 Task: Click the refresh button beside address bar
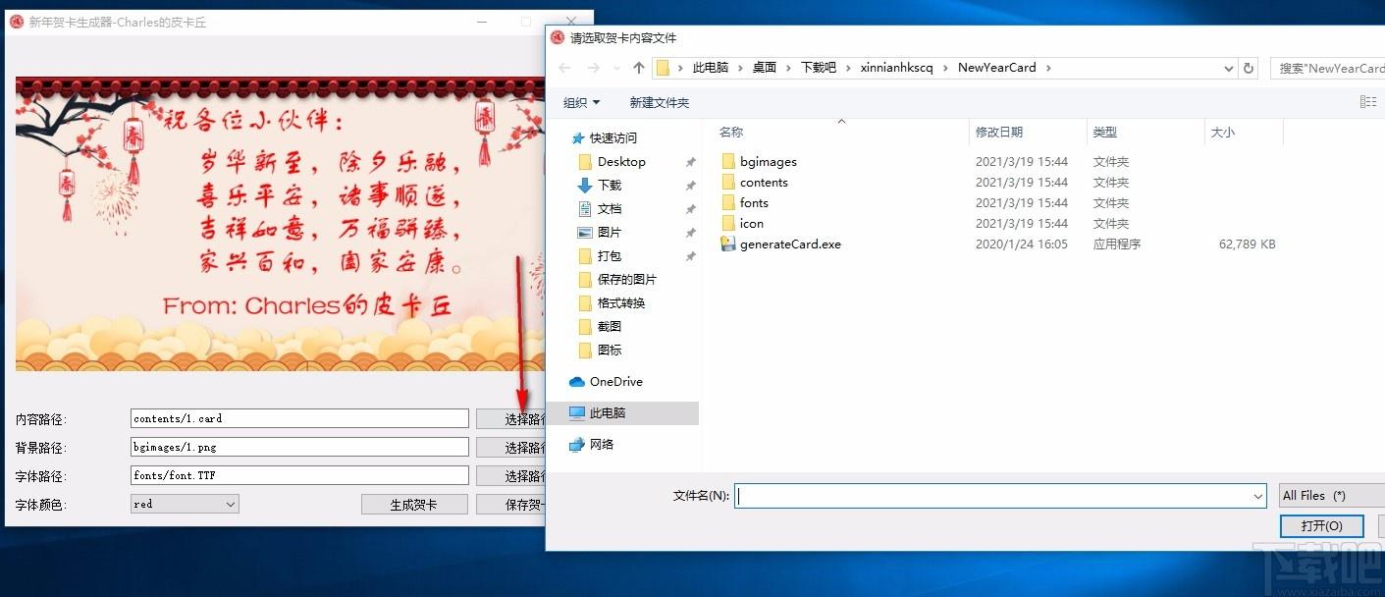pos(1249,68)
